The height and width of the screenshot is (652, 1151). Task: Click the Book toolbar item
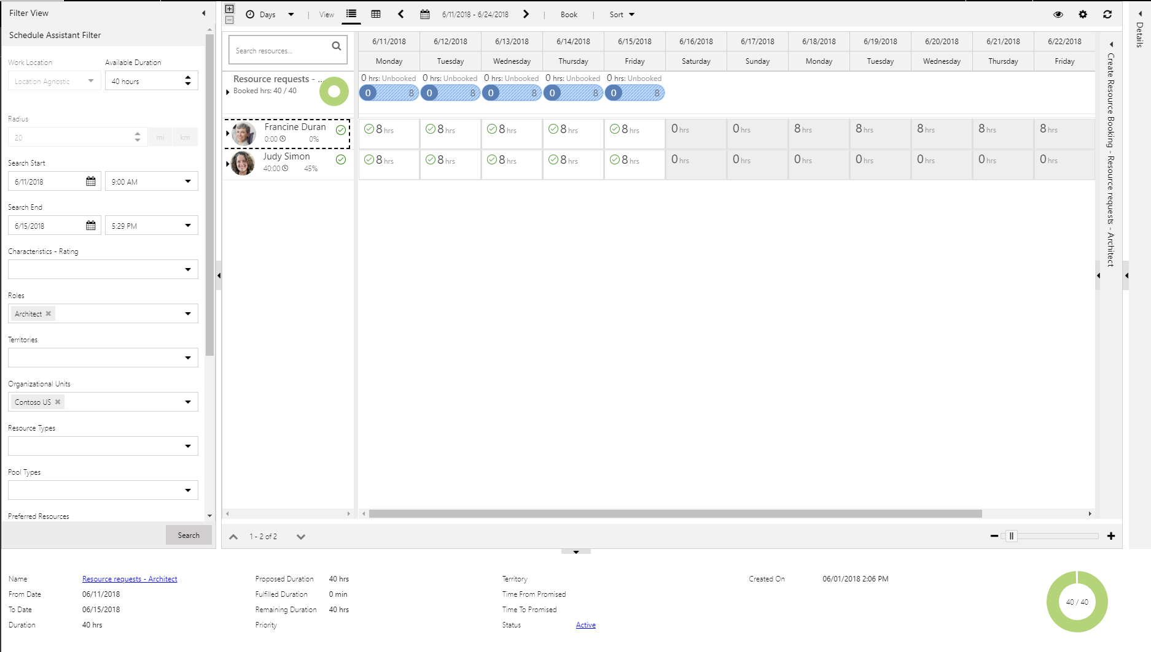click(569, 14)
